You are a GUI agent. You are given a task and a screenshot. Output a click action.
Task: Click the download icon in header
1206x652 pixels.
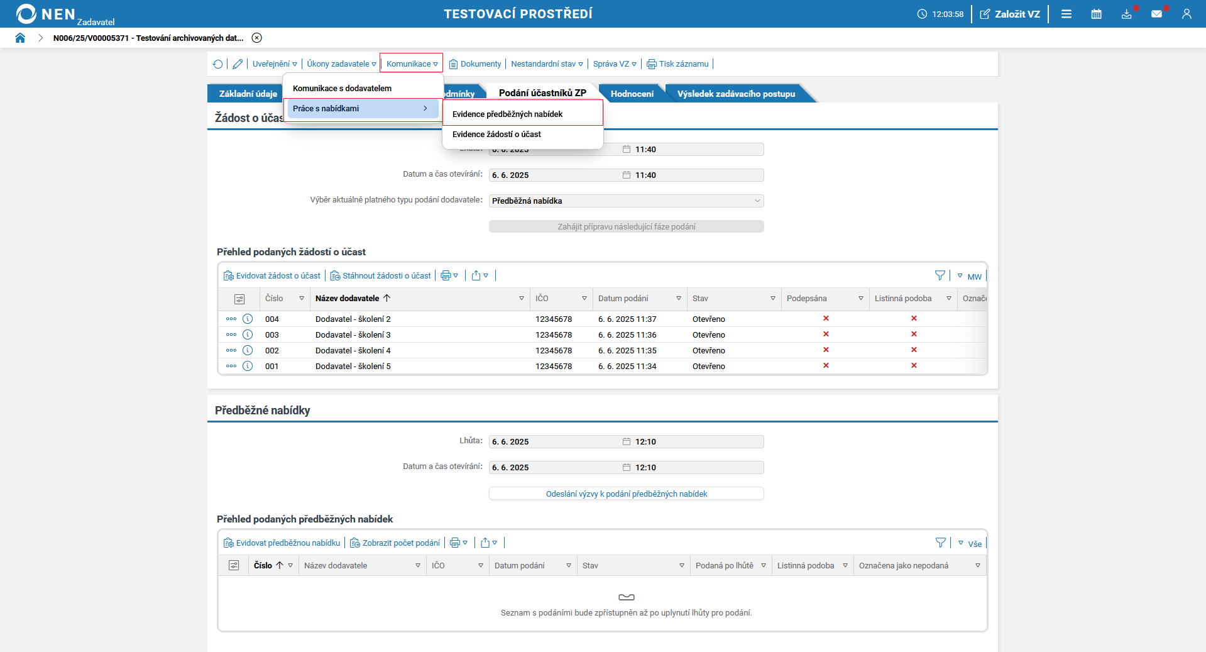click(x=1126, y=14)
